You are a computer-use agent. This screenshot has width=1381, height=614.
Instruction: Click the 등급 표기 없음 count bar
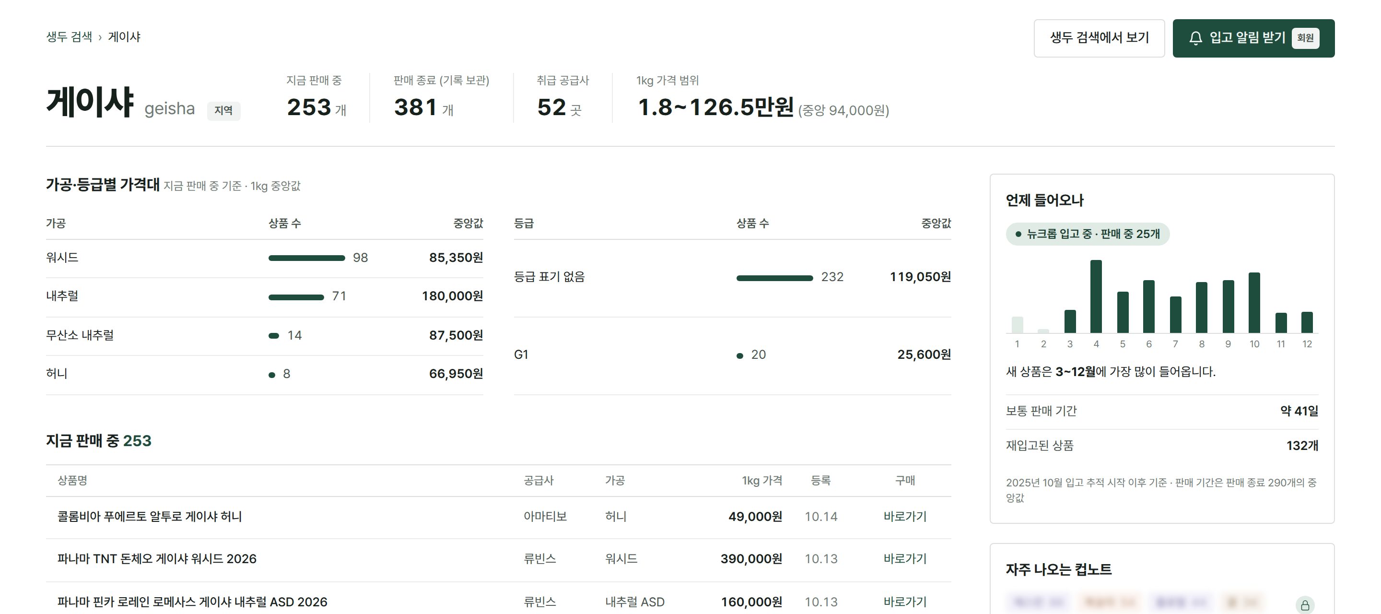click(775, 278)
